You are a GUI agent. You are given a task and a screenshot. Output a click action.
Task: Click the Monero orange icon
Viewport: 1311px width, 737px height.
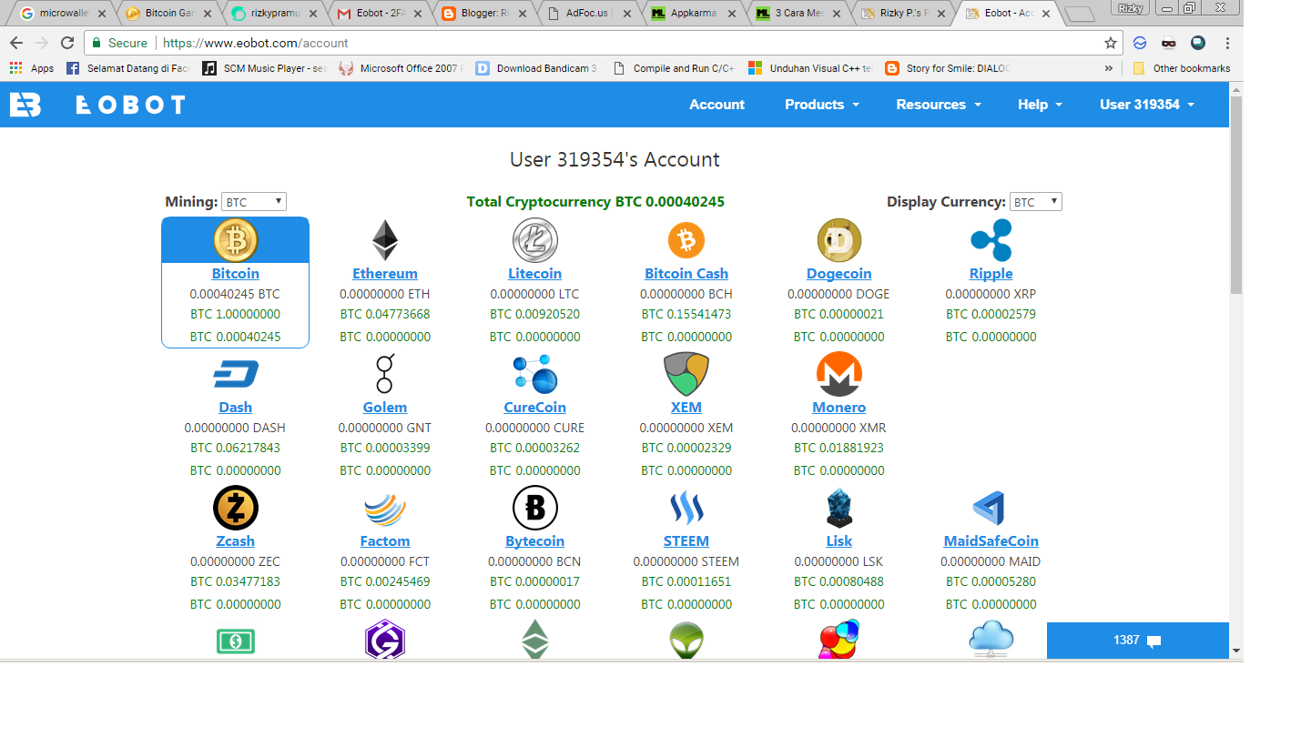click(x=839, y=374)
